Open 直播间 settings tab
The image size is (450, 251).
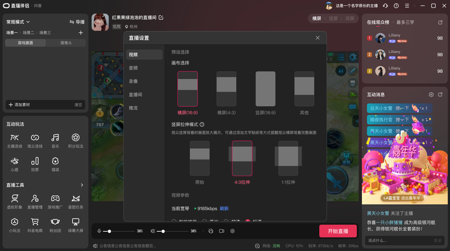point(144,95)
